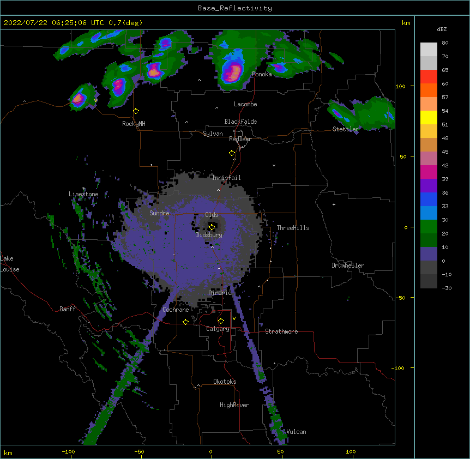Click the Ponoka city label

tap(262, 74)
